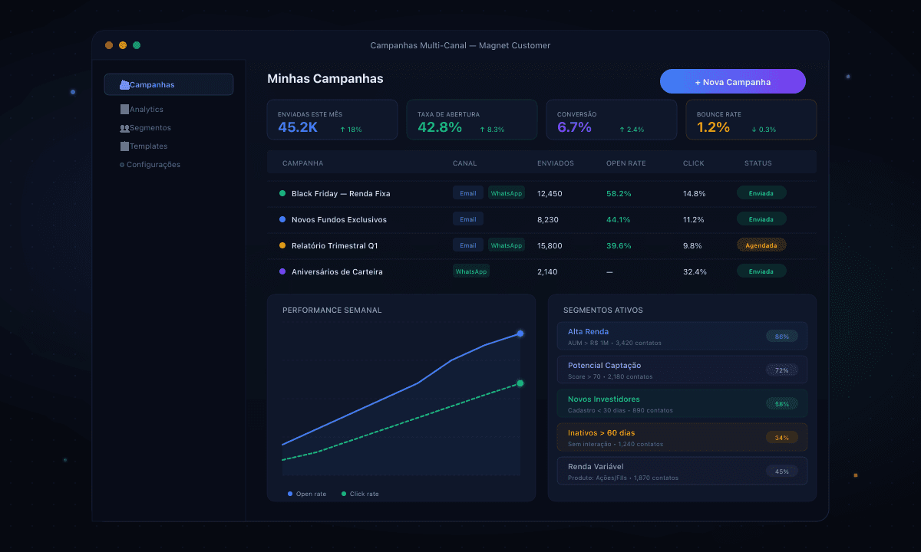
Task: Open the Templates sidebar icon
Action: [124, 146]
